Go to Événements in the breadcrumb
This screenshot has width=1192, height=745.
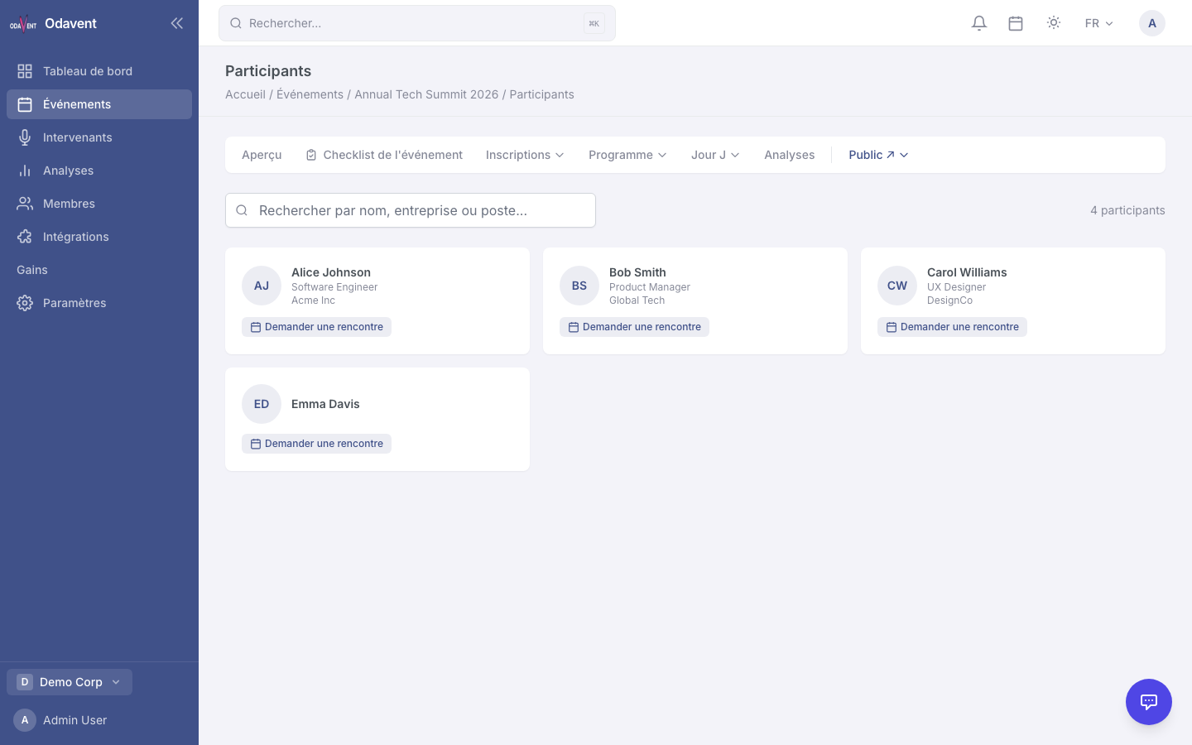pyautogui.click(x=310, y=94)
